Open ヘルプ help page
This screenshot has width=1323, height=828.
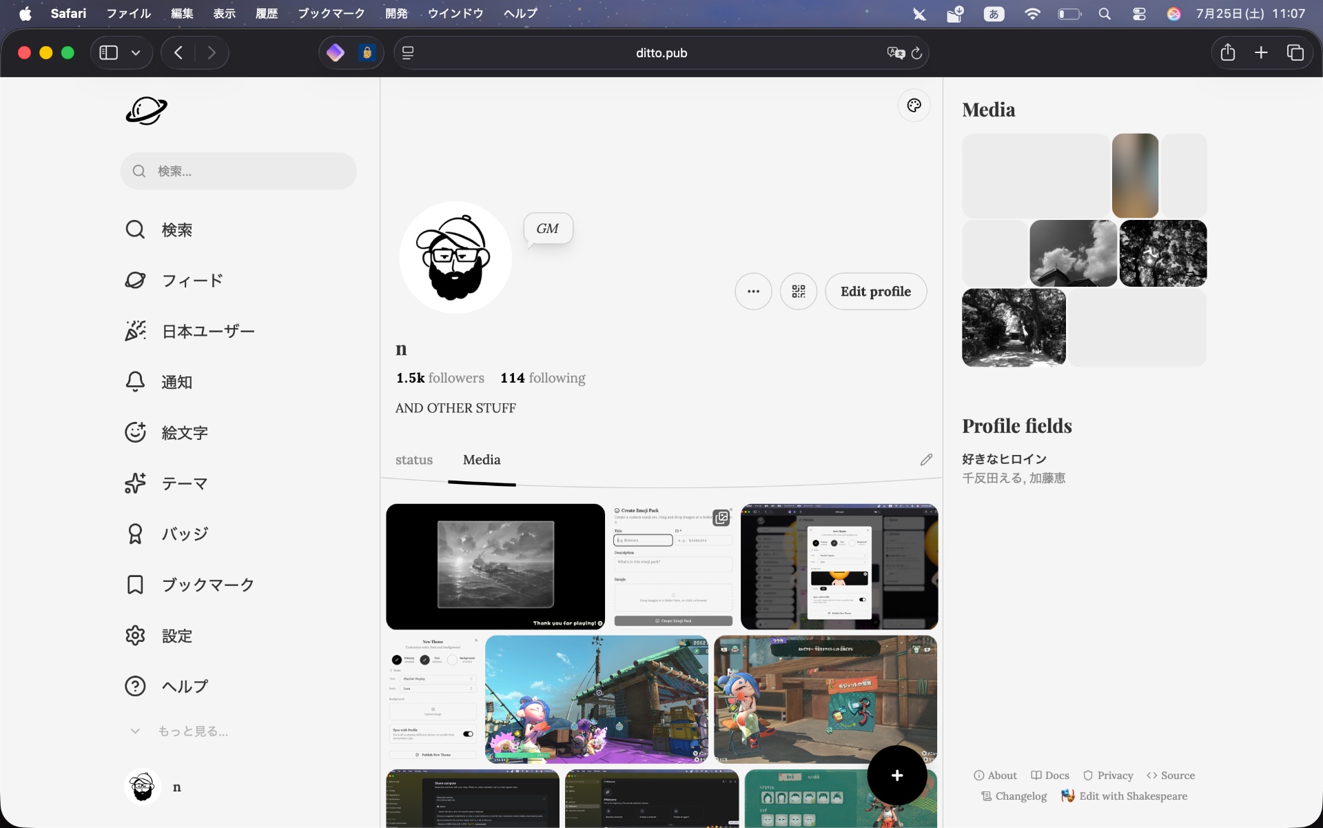click(x=166, y=687)
